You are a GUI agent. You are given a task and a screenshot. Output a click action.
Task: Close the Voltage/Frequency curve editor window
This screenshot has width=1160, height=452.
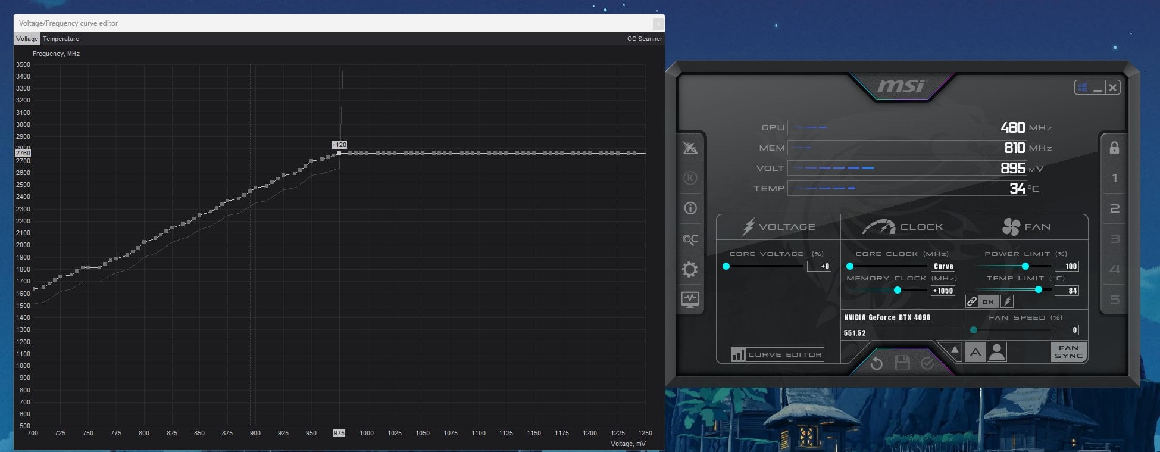pos(658,24)
